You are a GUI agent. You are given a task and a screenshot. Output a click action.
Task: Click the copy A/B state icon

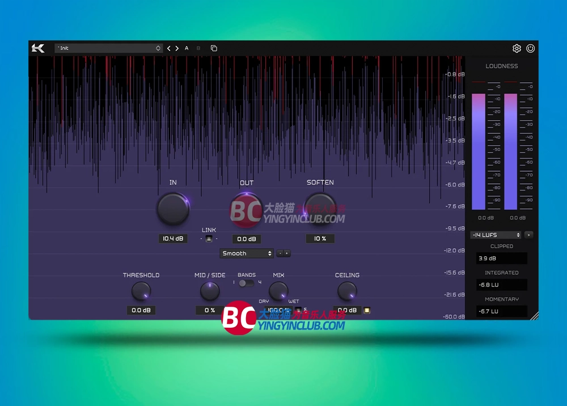[214, 49]
